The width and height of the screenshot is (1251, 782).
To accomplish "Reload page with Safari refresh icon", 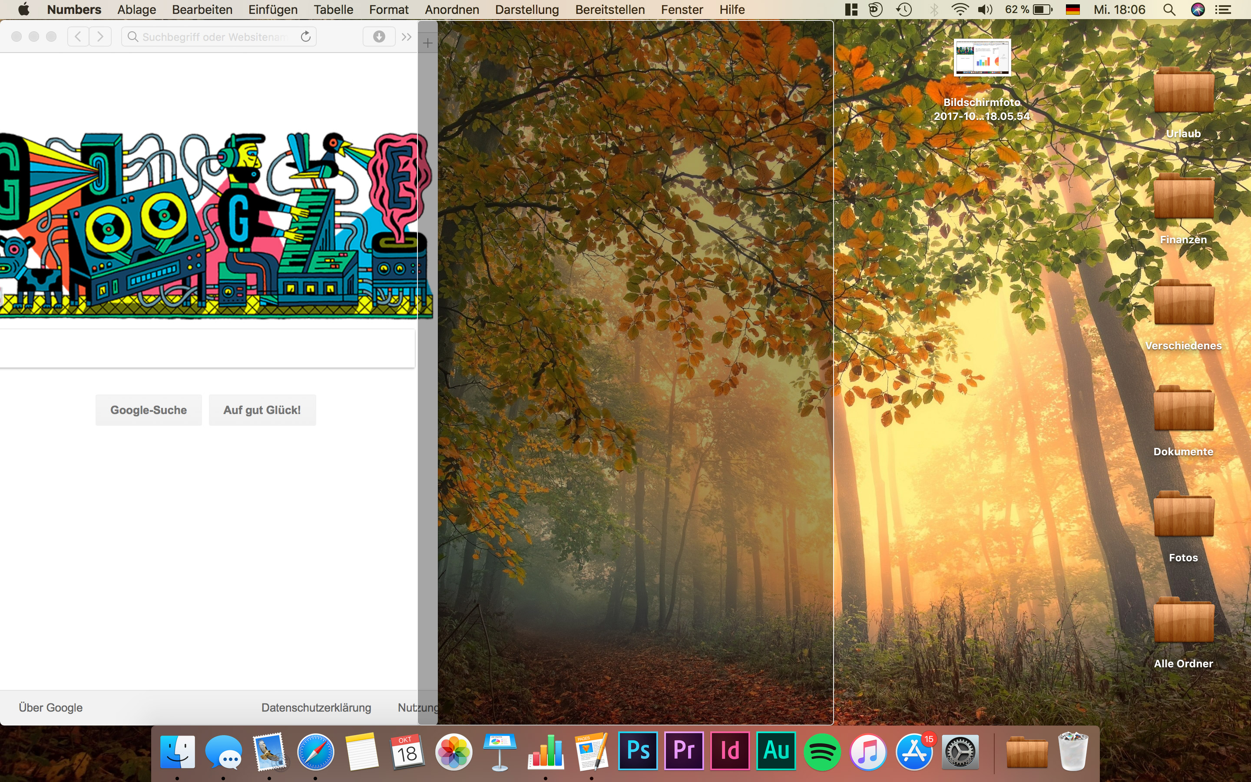I will pyautogui.click(x=305, y=36).
